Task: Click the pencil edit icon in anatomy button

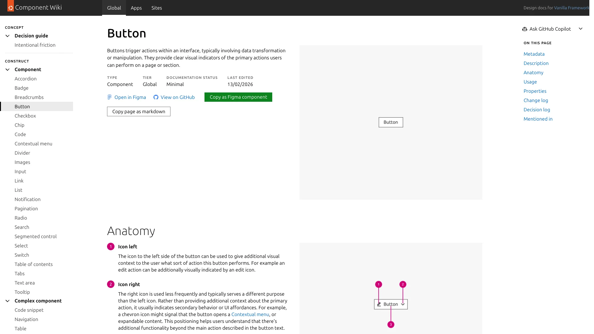Action: 379,304
